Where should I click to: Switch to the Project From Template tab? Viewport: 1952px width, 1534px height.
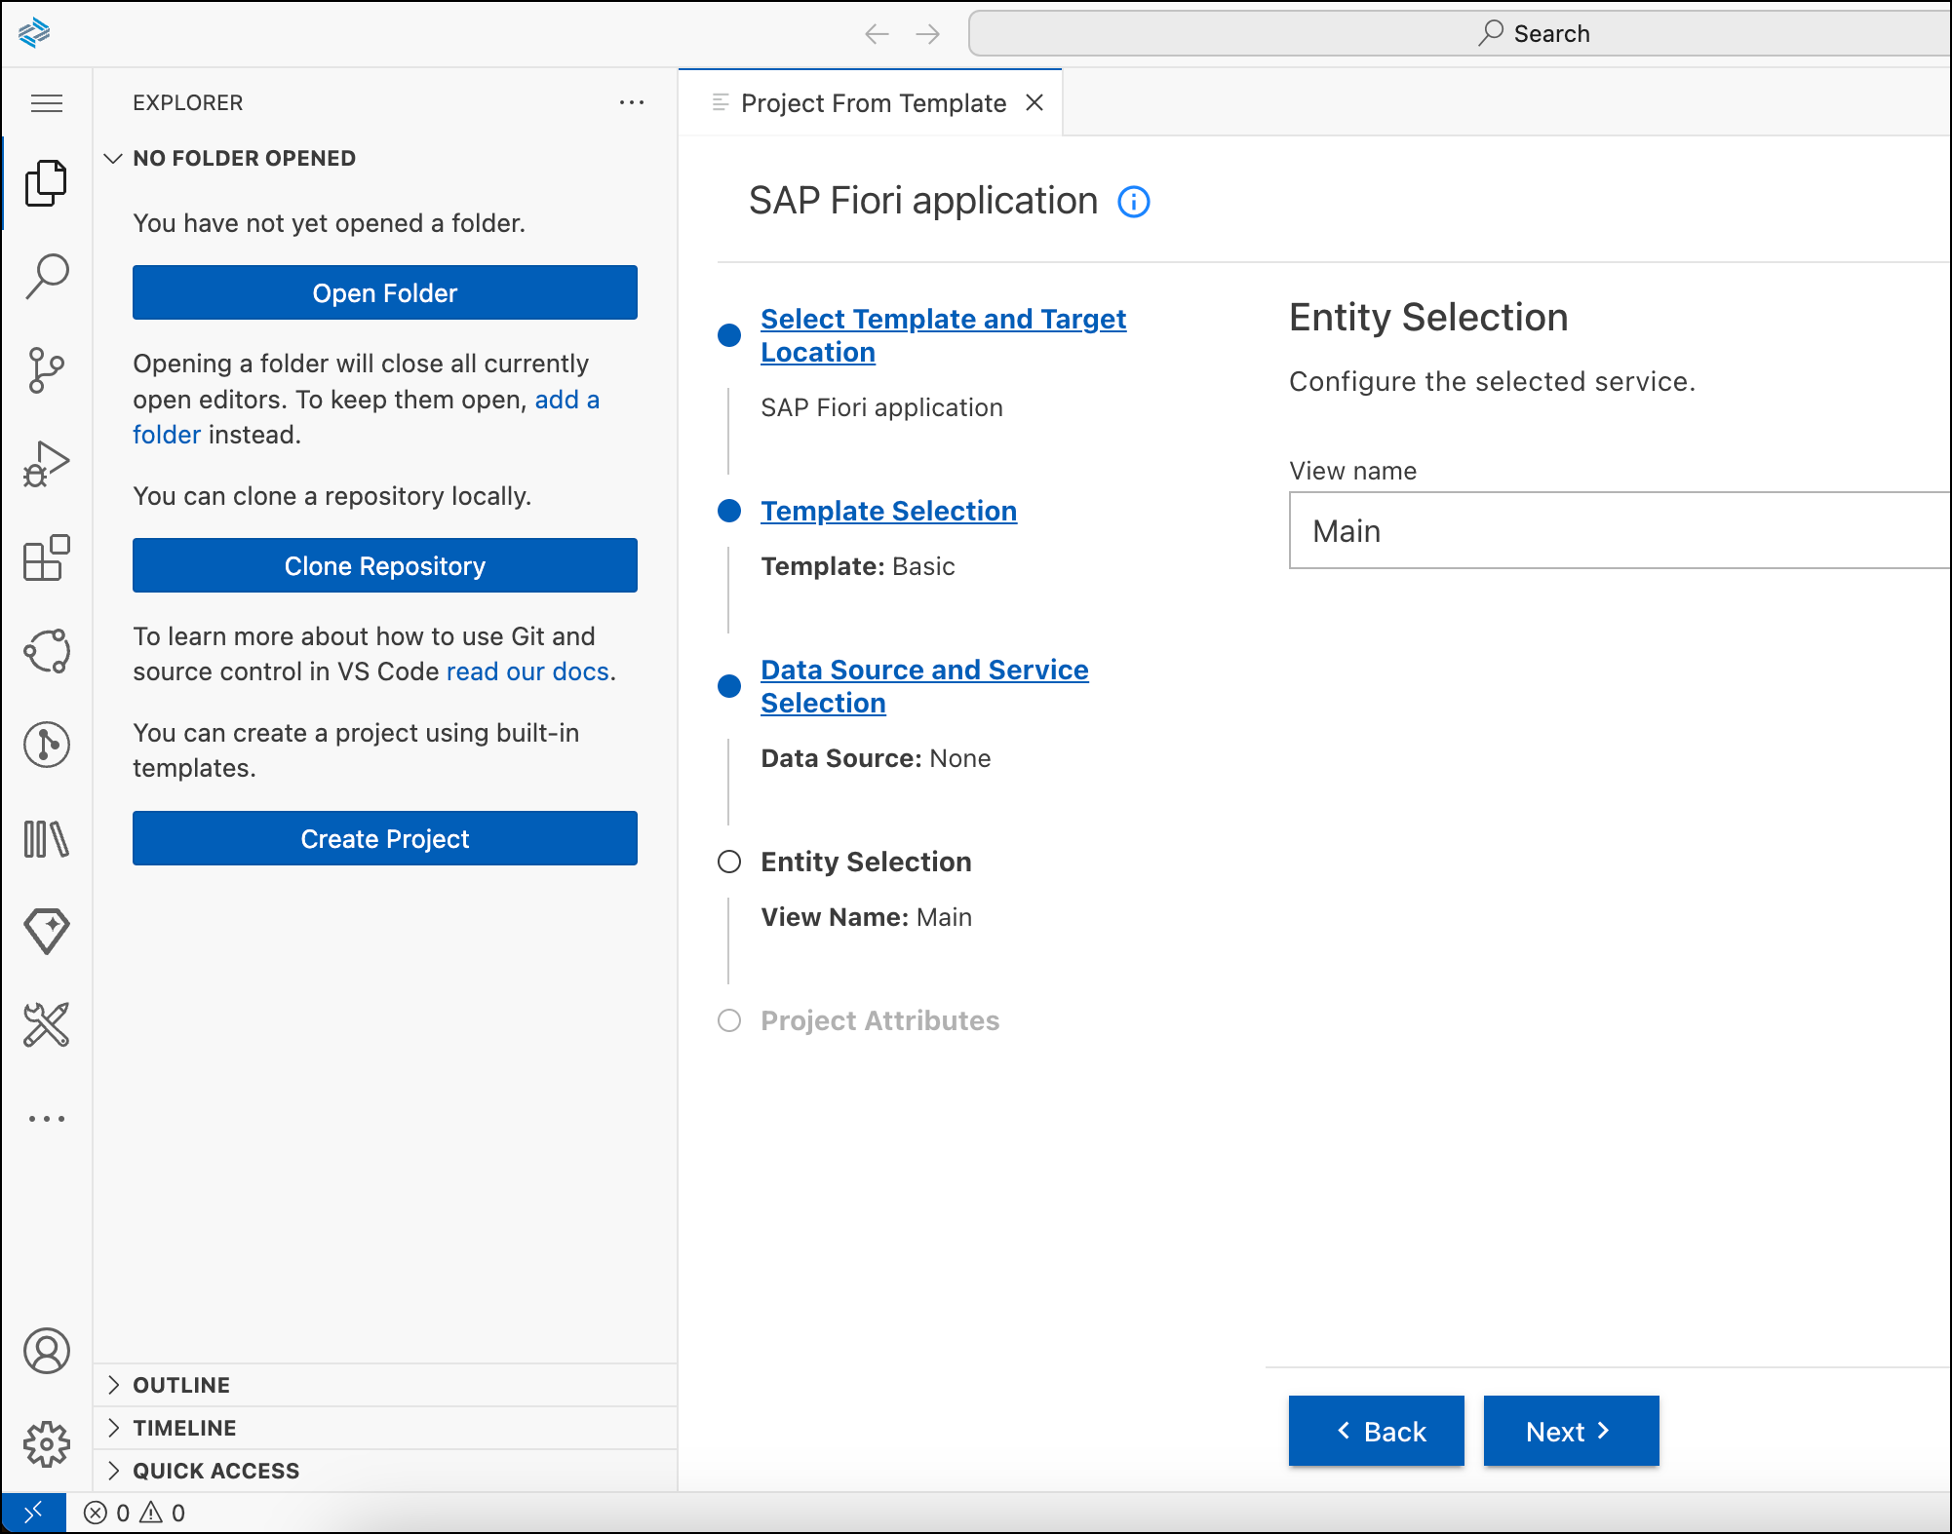[x=871, y=102]
